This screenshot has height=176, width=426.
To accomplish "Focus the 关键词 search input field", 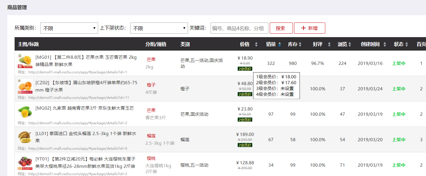I will 239,28.
